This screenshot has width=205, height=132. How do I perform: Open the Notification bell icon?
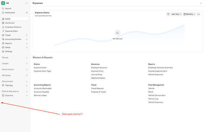[3, 13]
